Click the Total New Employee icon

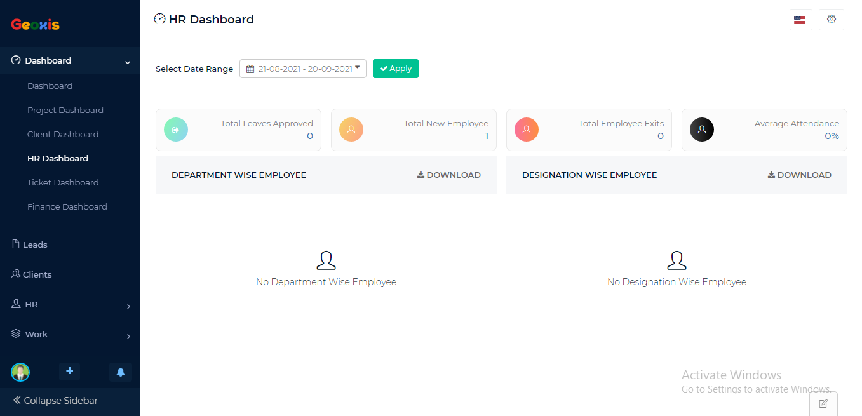click(x=351, y=130)
